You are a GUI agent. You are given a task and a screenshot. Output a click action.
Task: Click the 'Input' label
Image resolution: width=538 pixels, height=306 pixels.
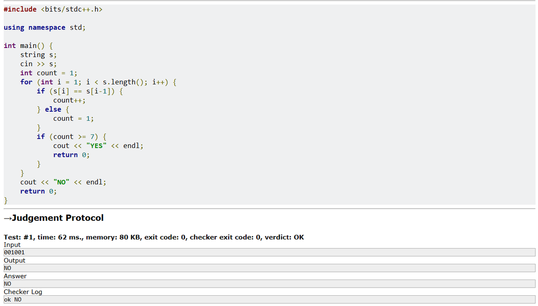[x=12, y=245]
